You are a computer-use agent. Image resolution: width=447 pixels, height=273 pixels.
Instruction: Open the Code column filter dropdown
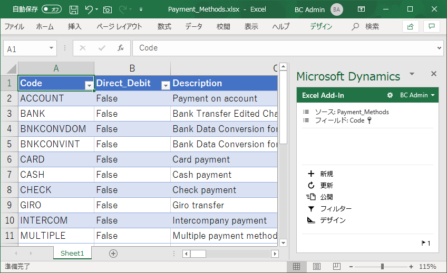tap(89, 85)
